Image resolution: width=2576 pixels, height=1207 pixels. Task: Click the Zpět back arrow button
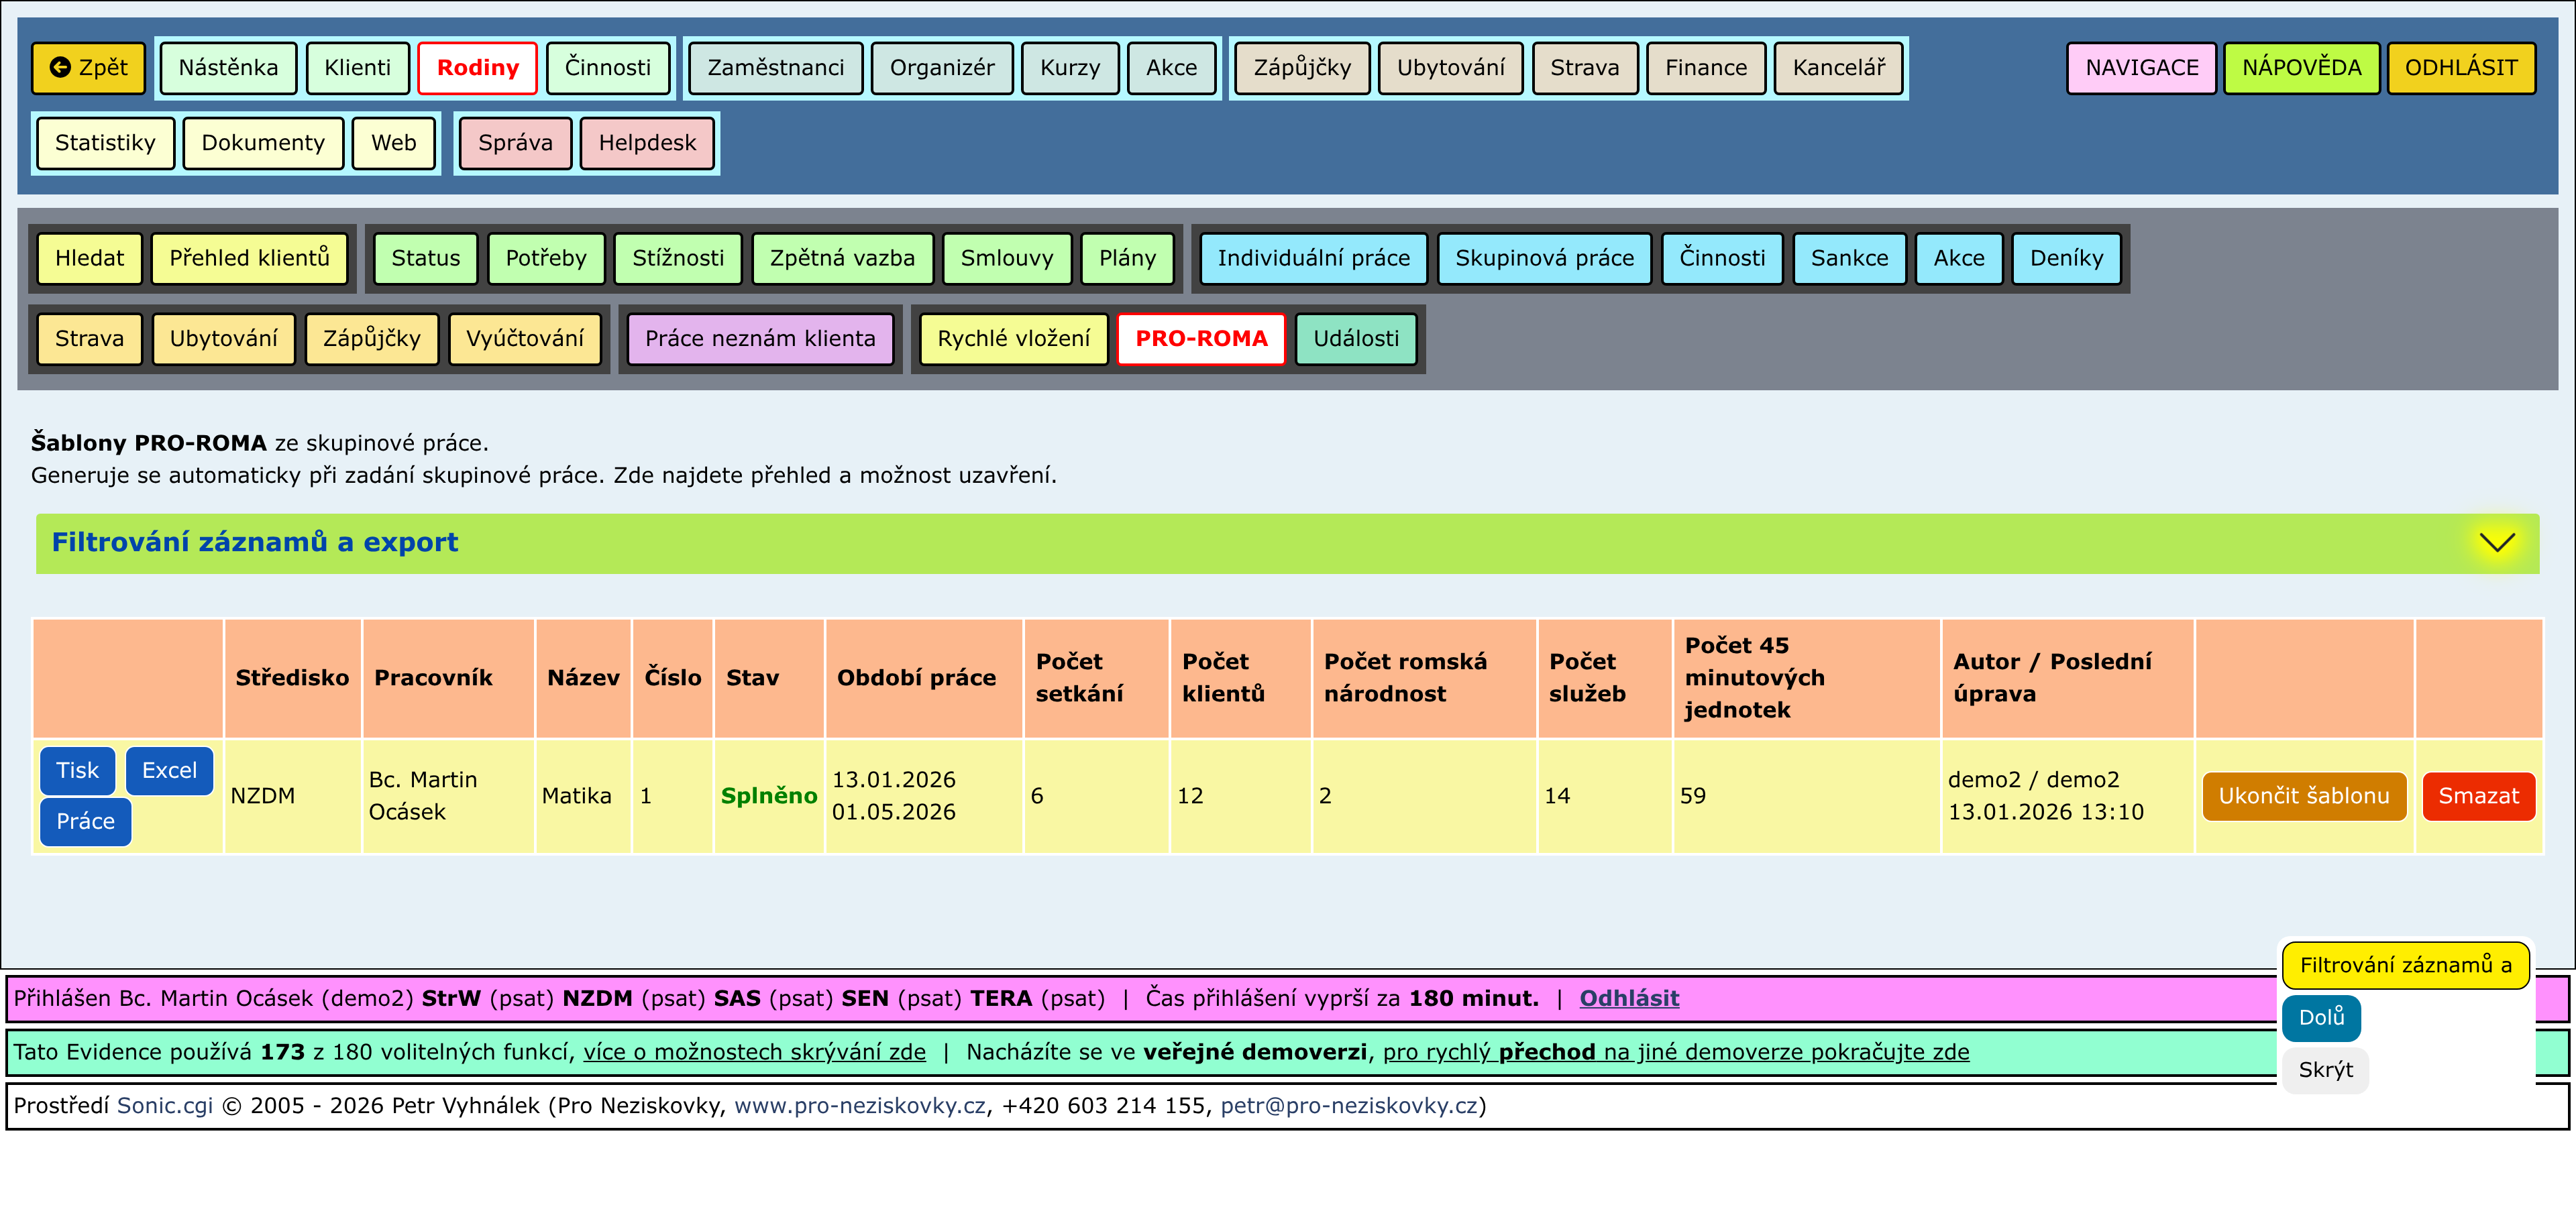coord(88,68)
